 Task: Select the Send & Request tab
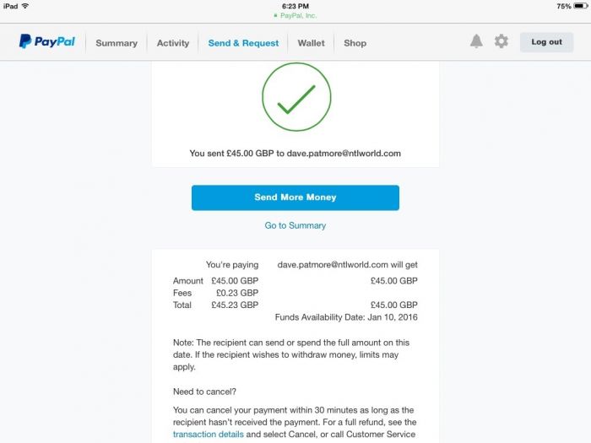[243, 43]
